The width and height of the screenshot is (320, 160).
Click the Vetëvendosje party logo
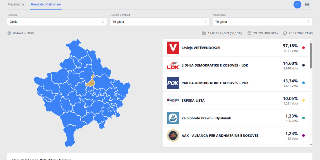(173, 48)
